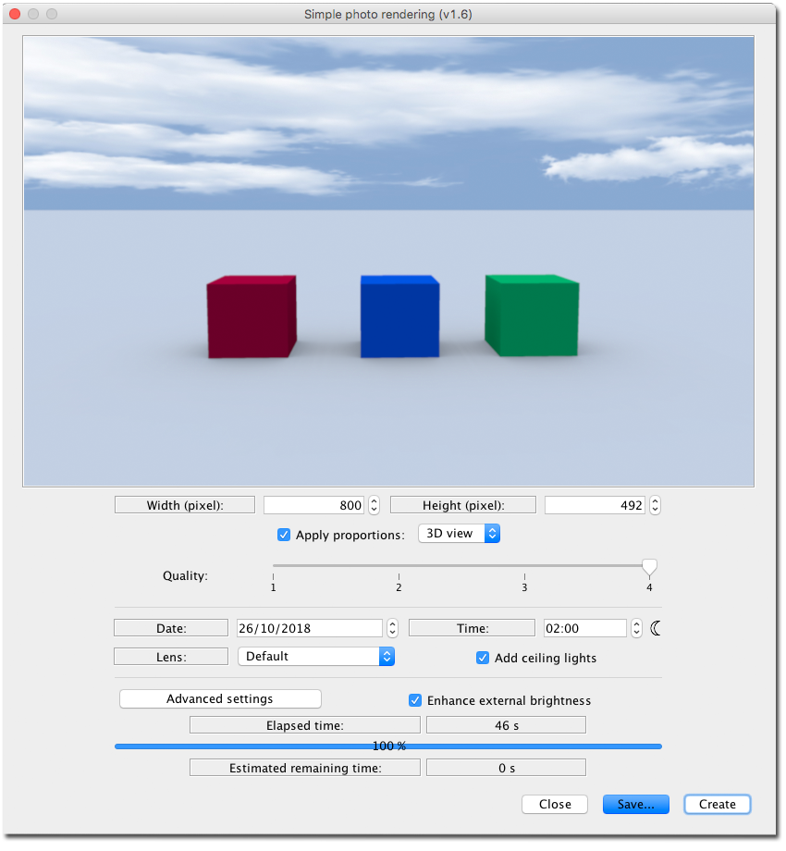This screenshot has width=786, height=851.
Task: Click the Width field showing 800
Action: [x=313, y=505]
